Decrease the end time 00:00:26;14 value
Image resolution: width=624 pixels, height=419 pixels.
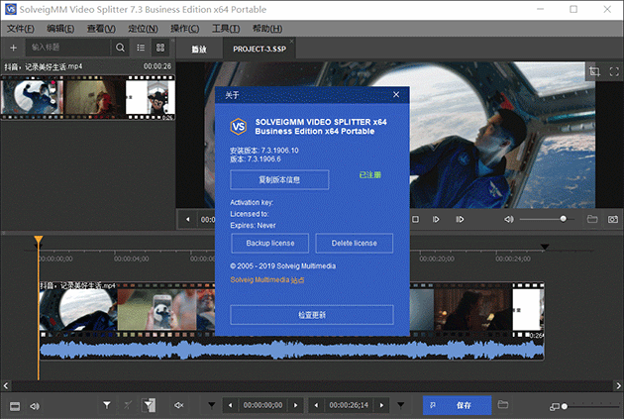(316, 405)
